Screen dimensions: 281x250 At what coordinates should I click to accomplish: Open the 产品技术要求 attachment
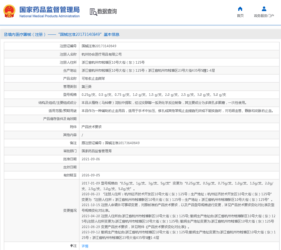click(92, 127)
